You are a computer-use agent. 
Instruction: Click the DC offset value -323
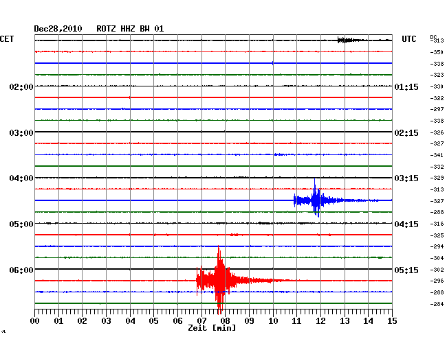coord(437,75)
